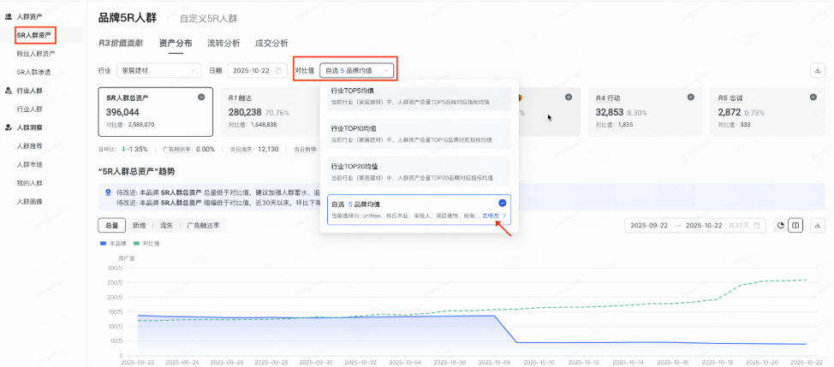The width and height of the screenshot is (834, 367).
Task: Select the R1 触达 metric card
Action: tap(270, 112)
